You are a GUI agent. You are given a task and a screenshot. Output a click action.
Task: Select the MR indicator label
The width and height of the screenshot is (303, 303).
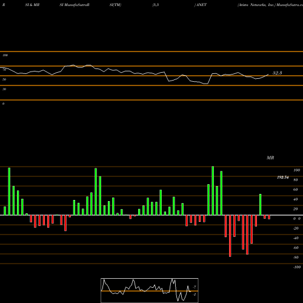pyautogui.click(x=270, y=158)
